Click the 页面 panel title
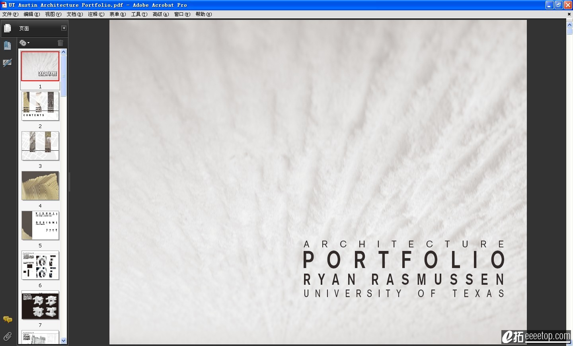 [24, 29]
